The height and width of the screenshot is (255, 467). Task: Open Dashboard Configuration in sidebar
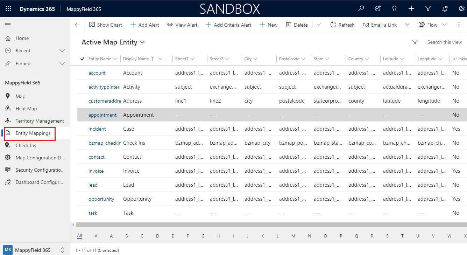(39, 182)
